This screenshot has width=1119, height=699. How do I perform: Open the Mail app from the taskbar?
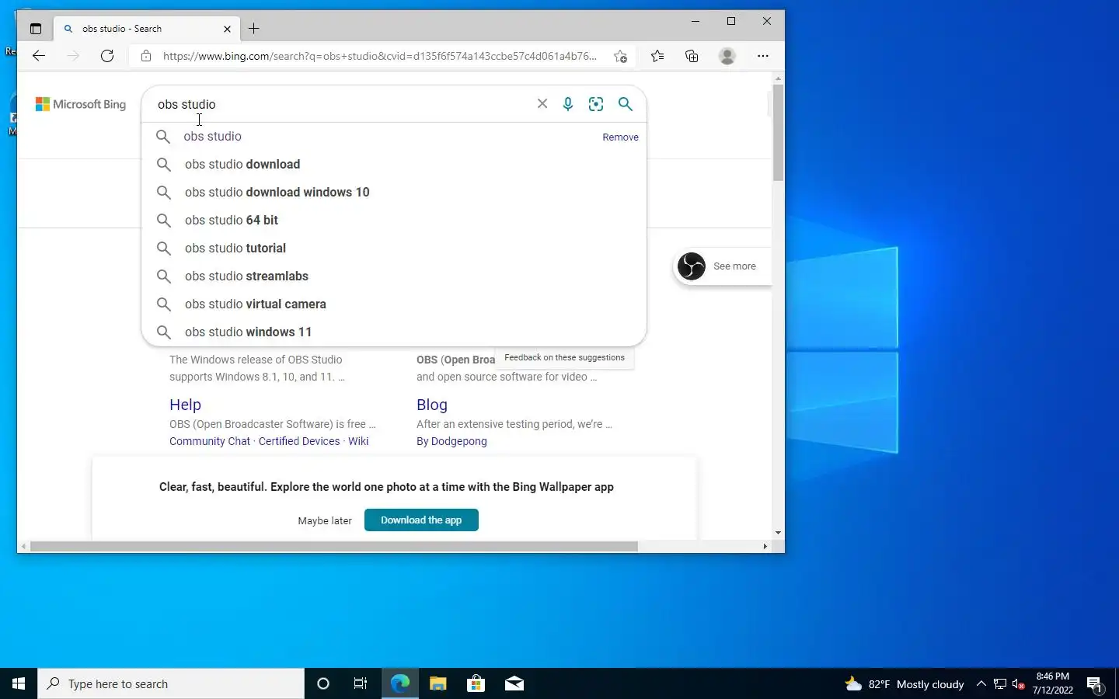click(x=514, y=683)
